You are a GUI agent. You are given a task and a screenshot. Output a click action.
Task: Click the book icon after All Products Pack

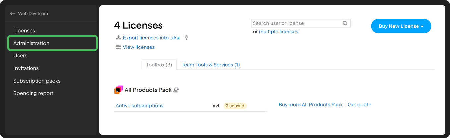click(176, 90)
